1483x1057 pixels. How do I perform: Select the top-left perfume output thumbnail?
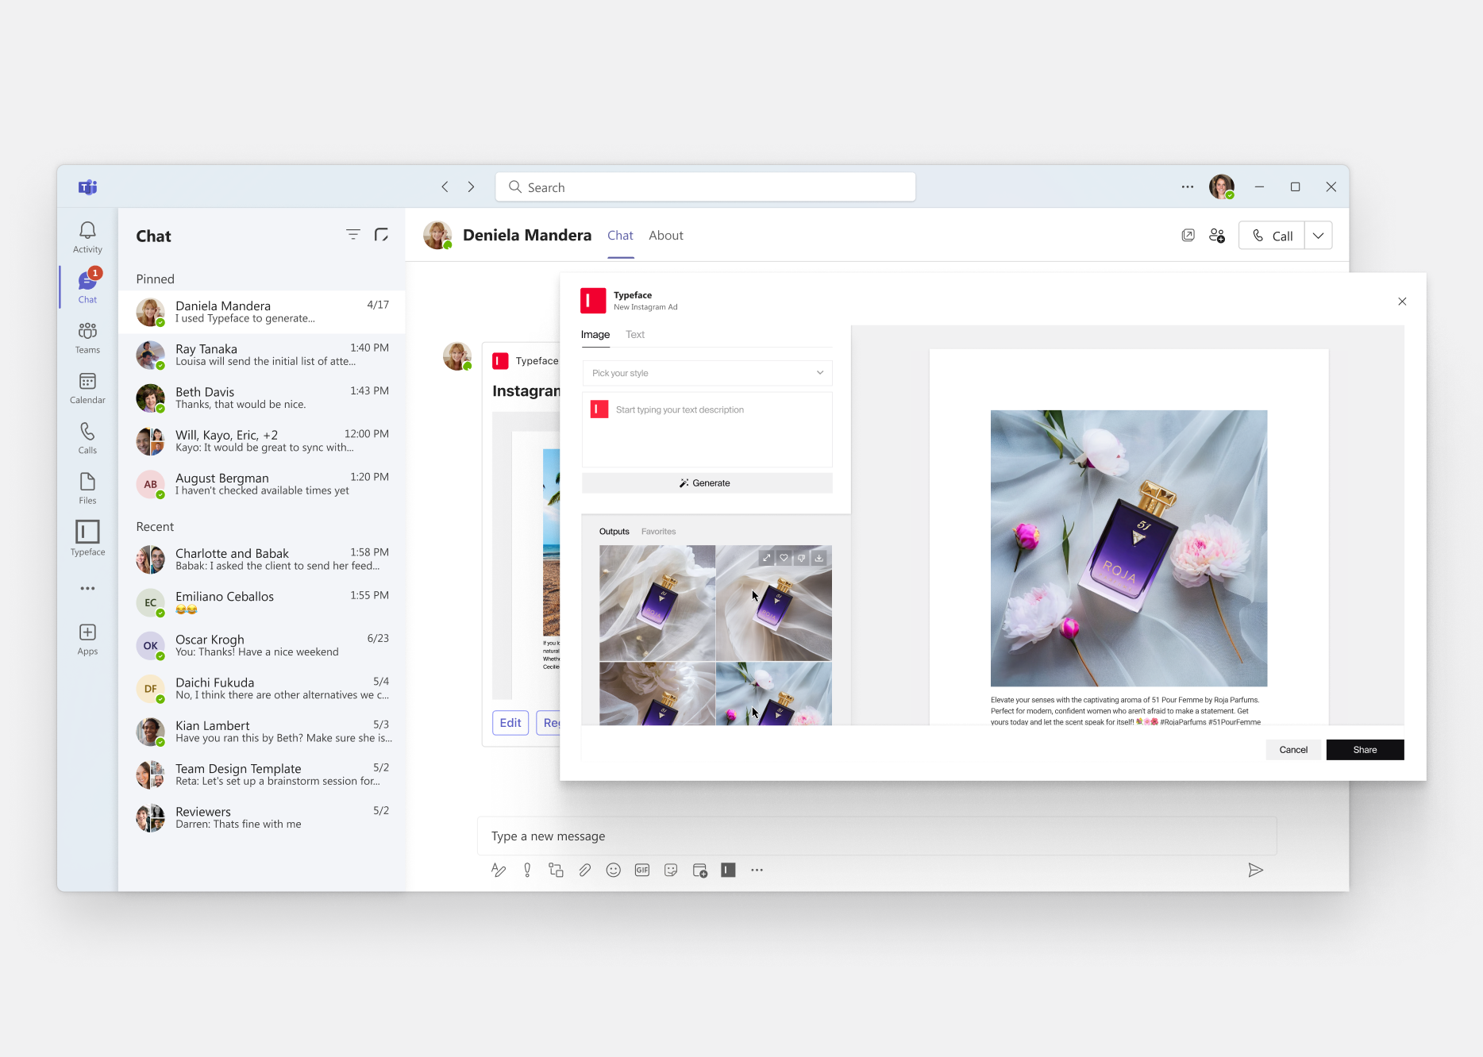[x=657, y=603]
